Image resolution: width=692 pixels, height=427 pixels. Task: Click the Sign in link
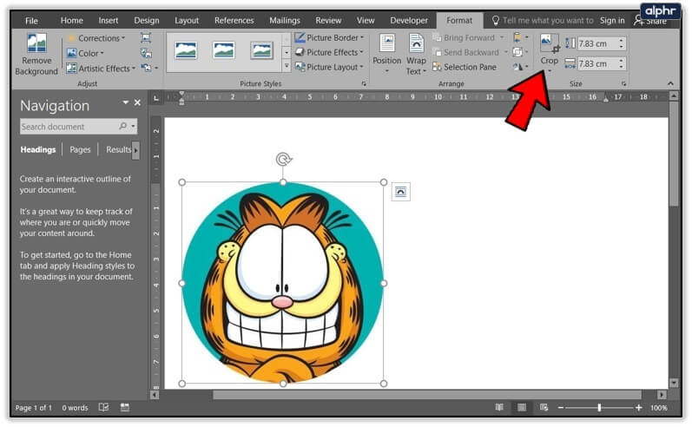click(x=612, y=21)
